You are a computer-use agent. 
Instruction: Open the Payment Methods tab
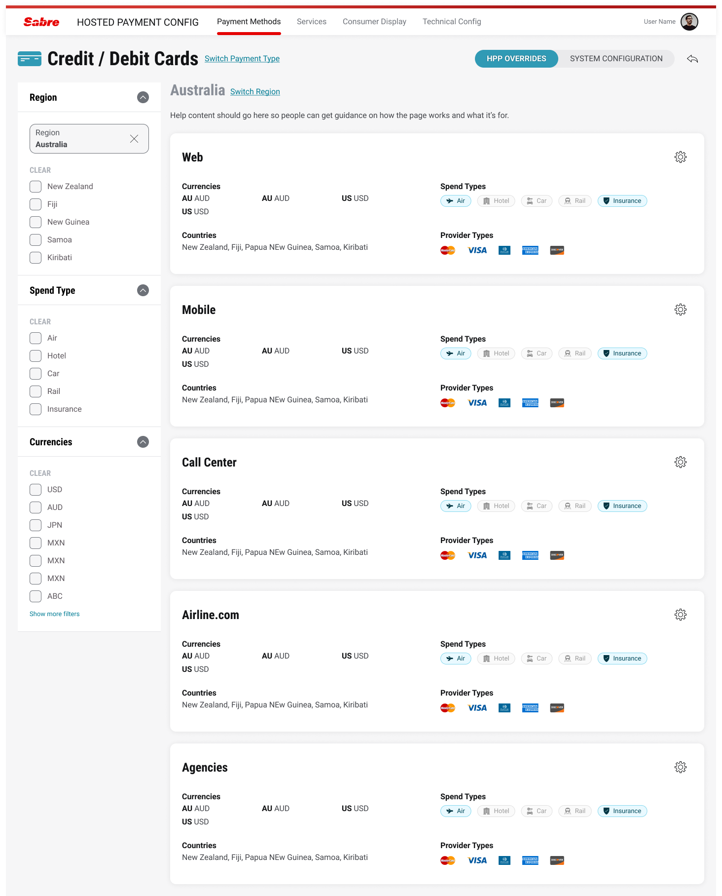(x=249, y=22)
